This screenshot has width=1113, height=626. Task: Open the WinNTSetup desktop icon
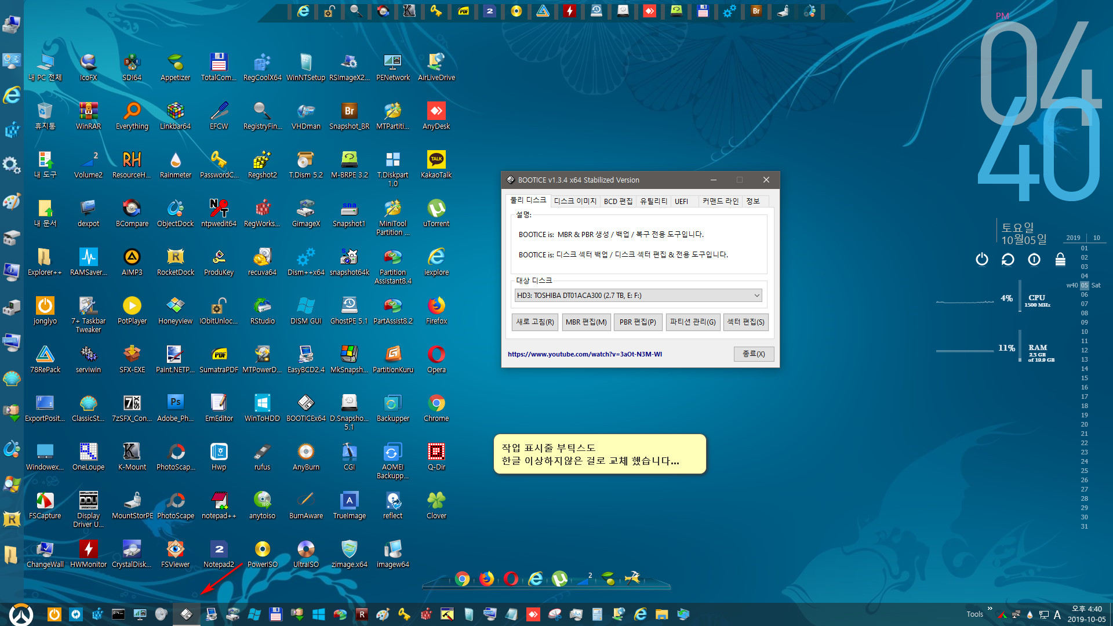point(305,67)
